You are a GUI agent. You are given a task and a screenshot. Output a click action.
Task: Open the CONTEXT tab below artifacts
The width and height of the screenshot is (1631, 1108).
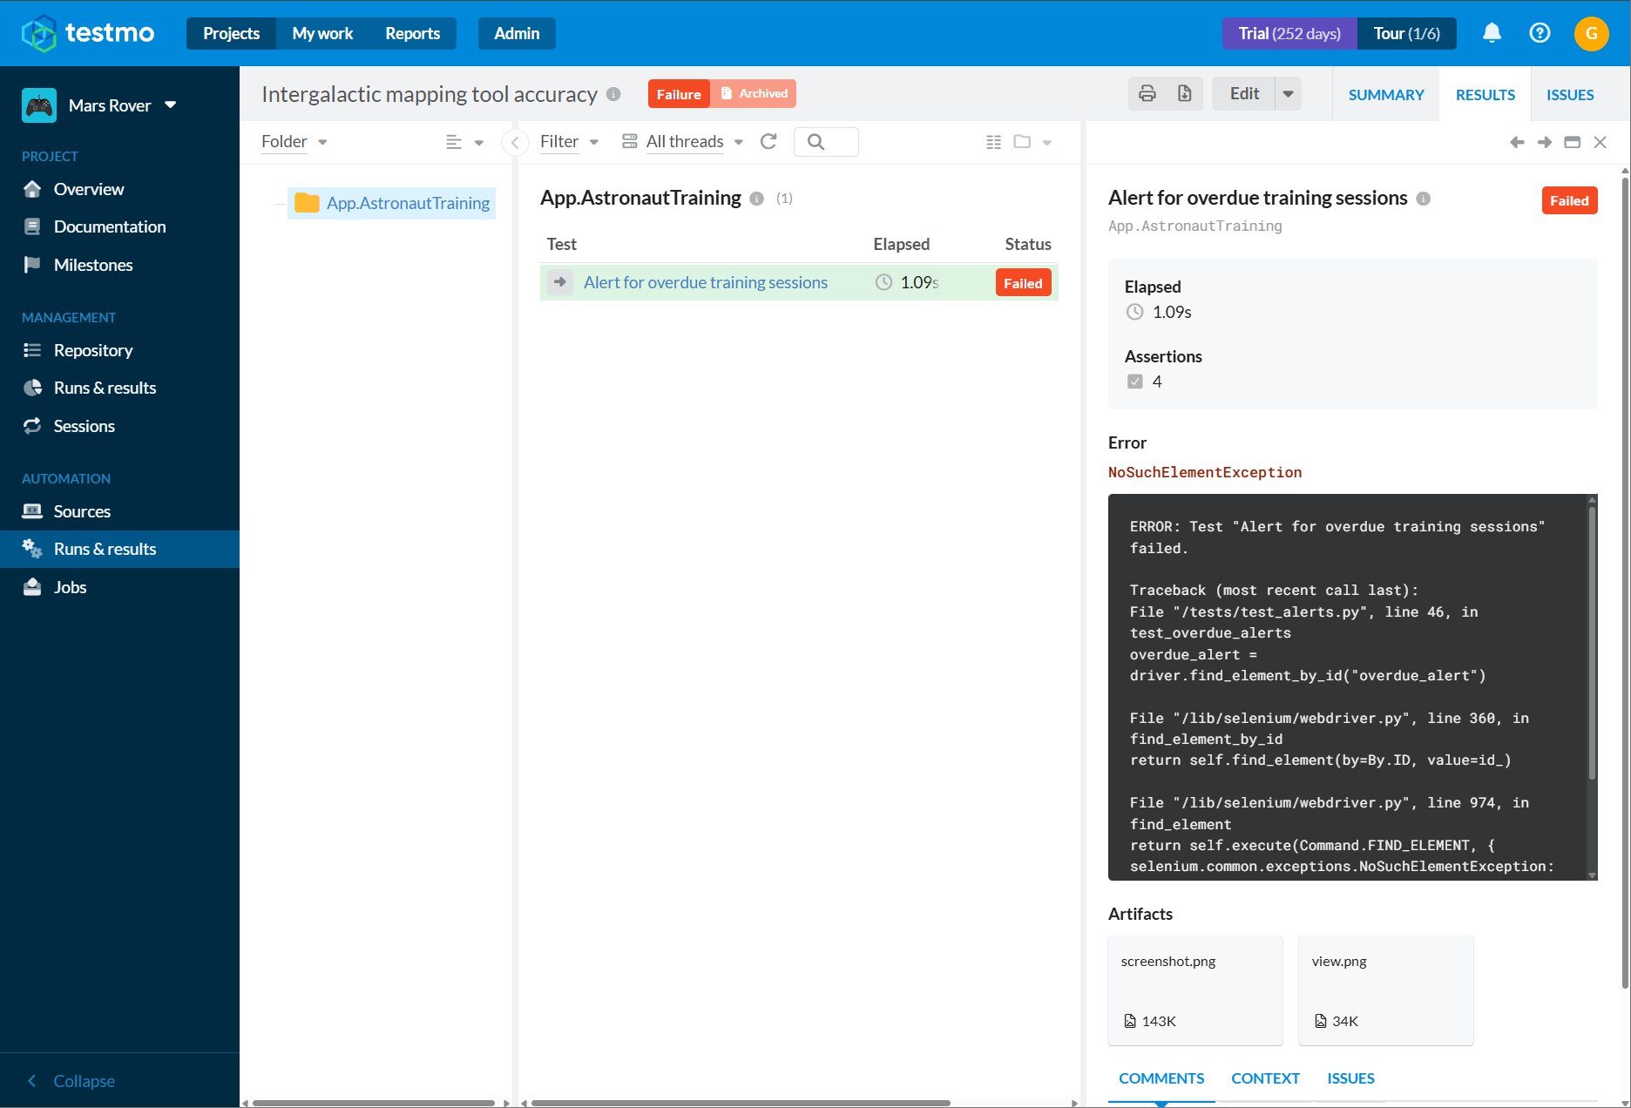point(1265,1078)
